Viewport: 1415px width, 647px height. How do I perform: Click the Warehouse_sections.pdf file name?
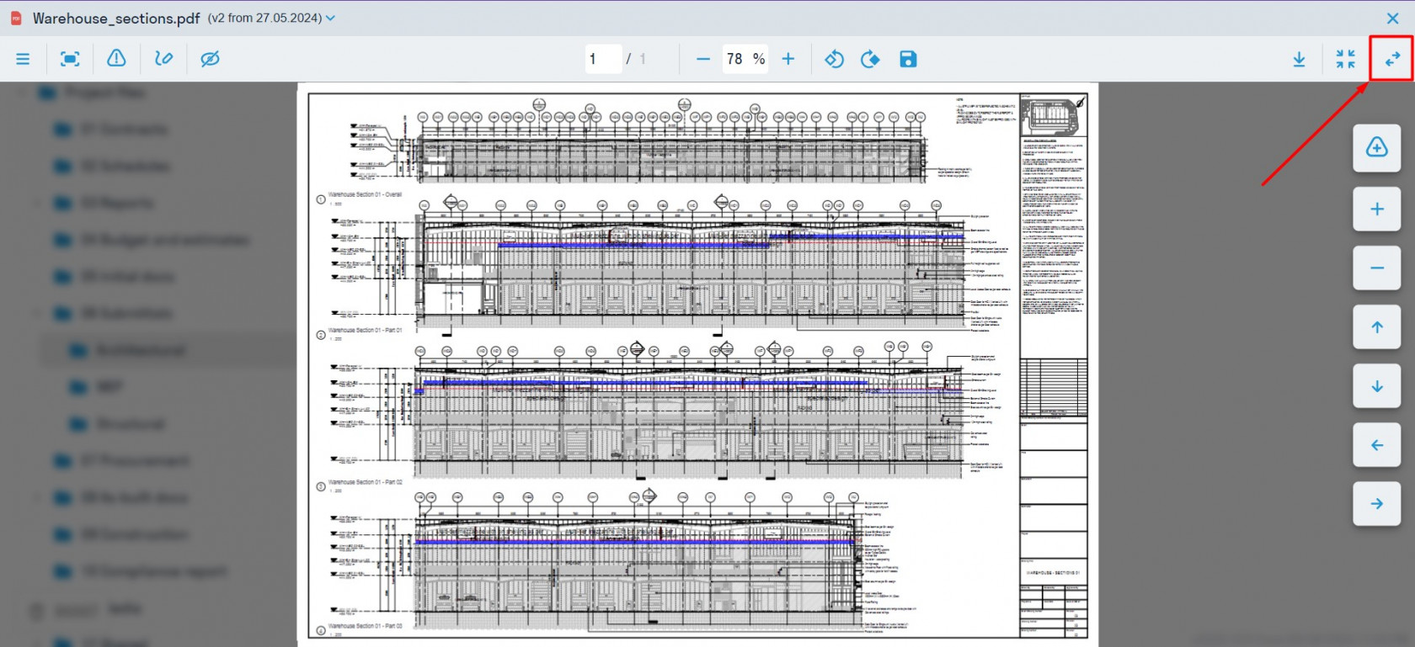click(x=116, y=18)
